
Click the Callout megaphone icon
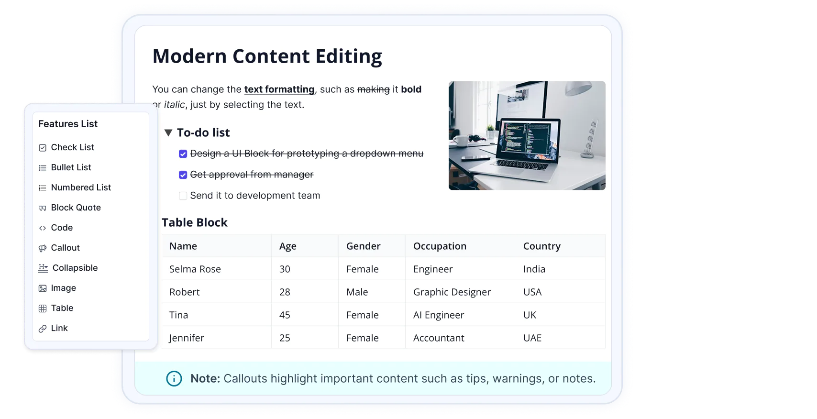[43, 248]
